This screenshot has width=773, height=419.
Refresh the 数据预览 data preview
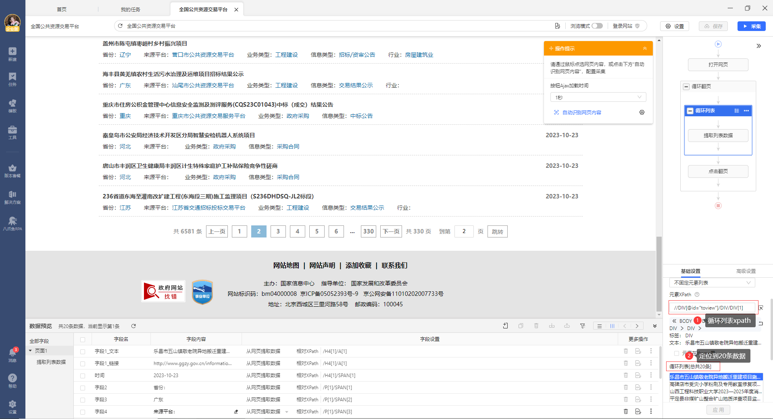pos(133,326)
